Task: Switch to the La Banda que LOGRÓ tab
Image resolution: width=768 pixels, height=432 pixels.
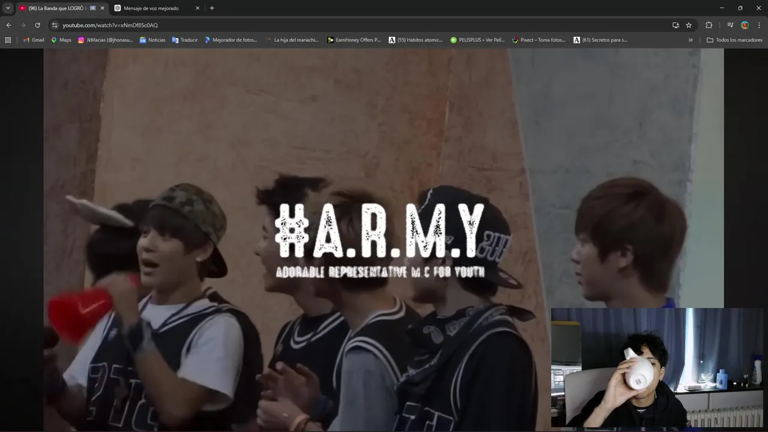Action: [x=62, y=8]
